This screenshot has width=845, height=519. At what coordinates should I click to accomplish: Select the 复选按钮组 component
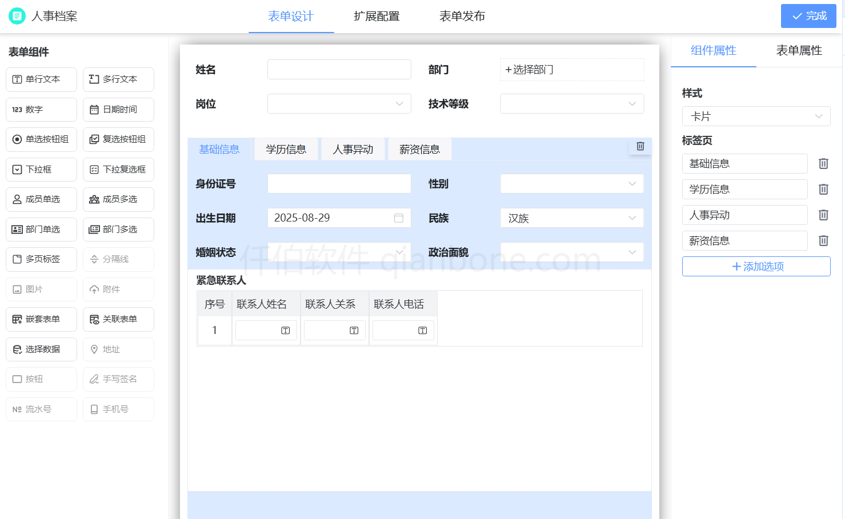tap(118, 139)
